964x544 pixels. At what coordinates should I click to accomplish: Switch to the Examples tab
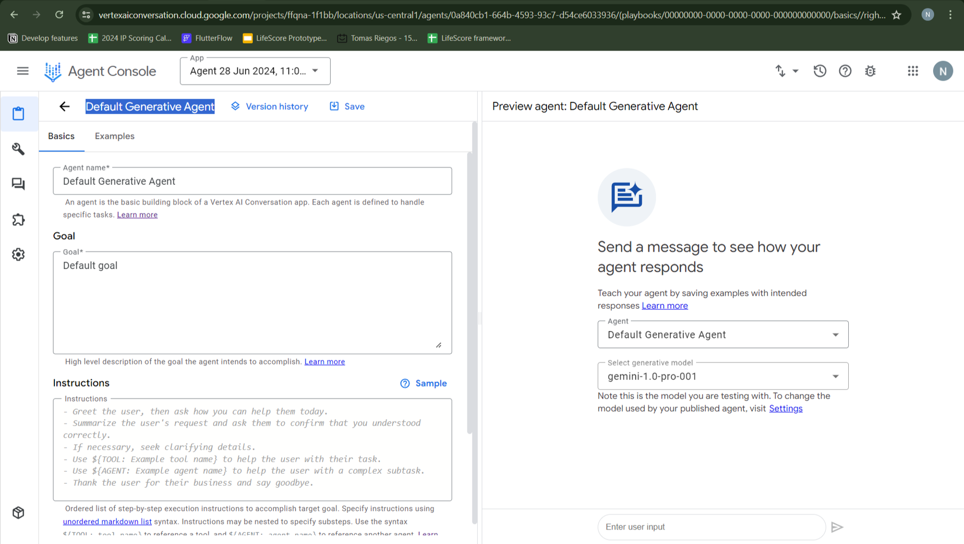coord(115,136)
